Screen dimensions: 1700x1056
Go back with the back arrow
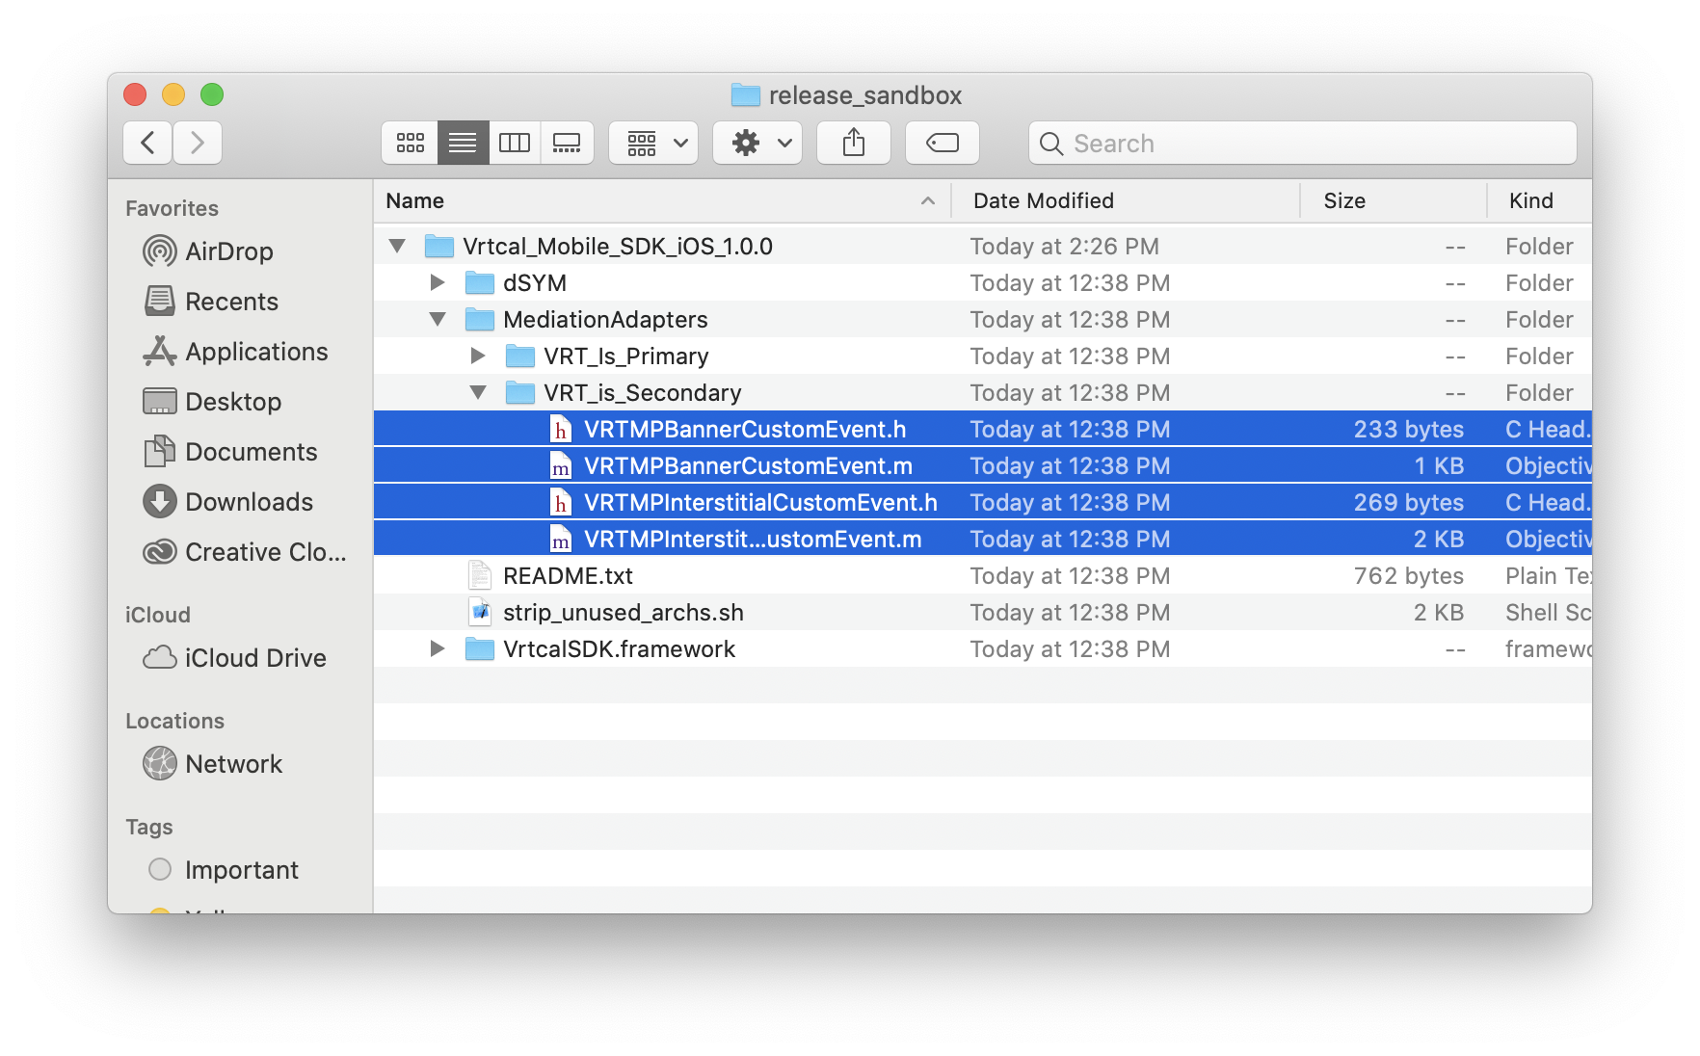point(148,144)
